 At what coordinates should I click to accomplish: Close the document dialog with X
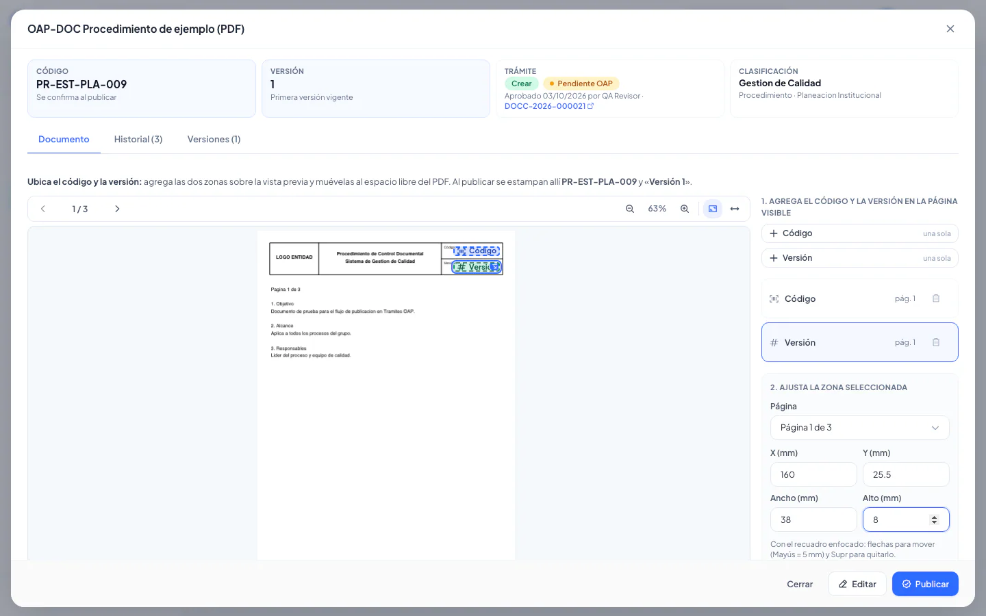[x=950, y=29]
